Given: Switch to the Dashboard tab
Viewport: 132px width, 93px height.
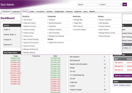Looking at the screenshot, I should pos(6,12).
